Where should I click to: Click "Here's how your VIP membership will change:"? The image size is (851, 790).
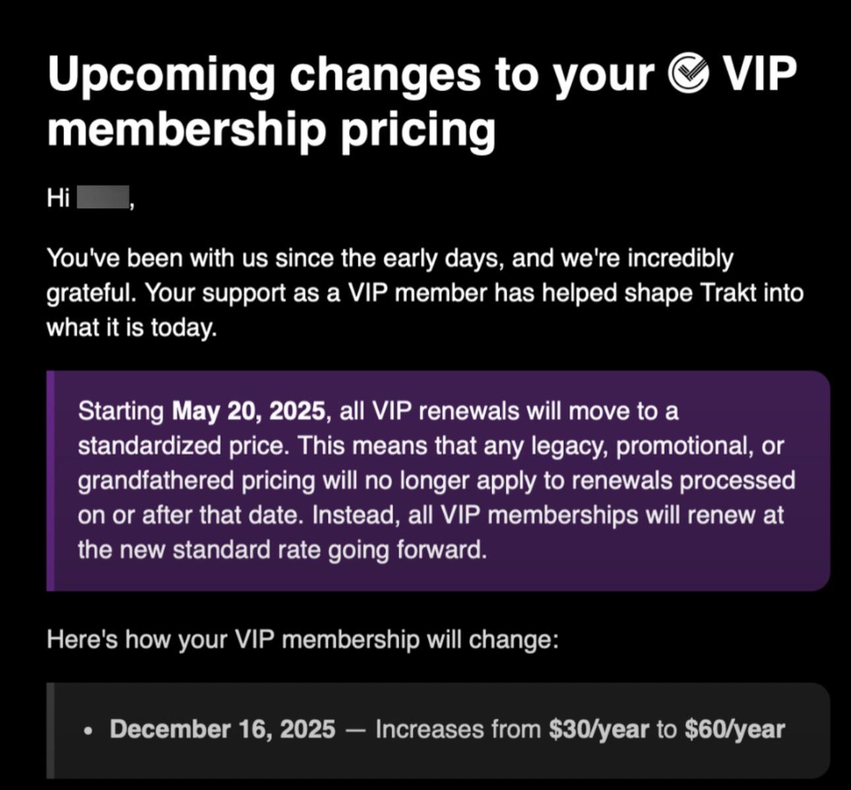302,640
